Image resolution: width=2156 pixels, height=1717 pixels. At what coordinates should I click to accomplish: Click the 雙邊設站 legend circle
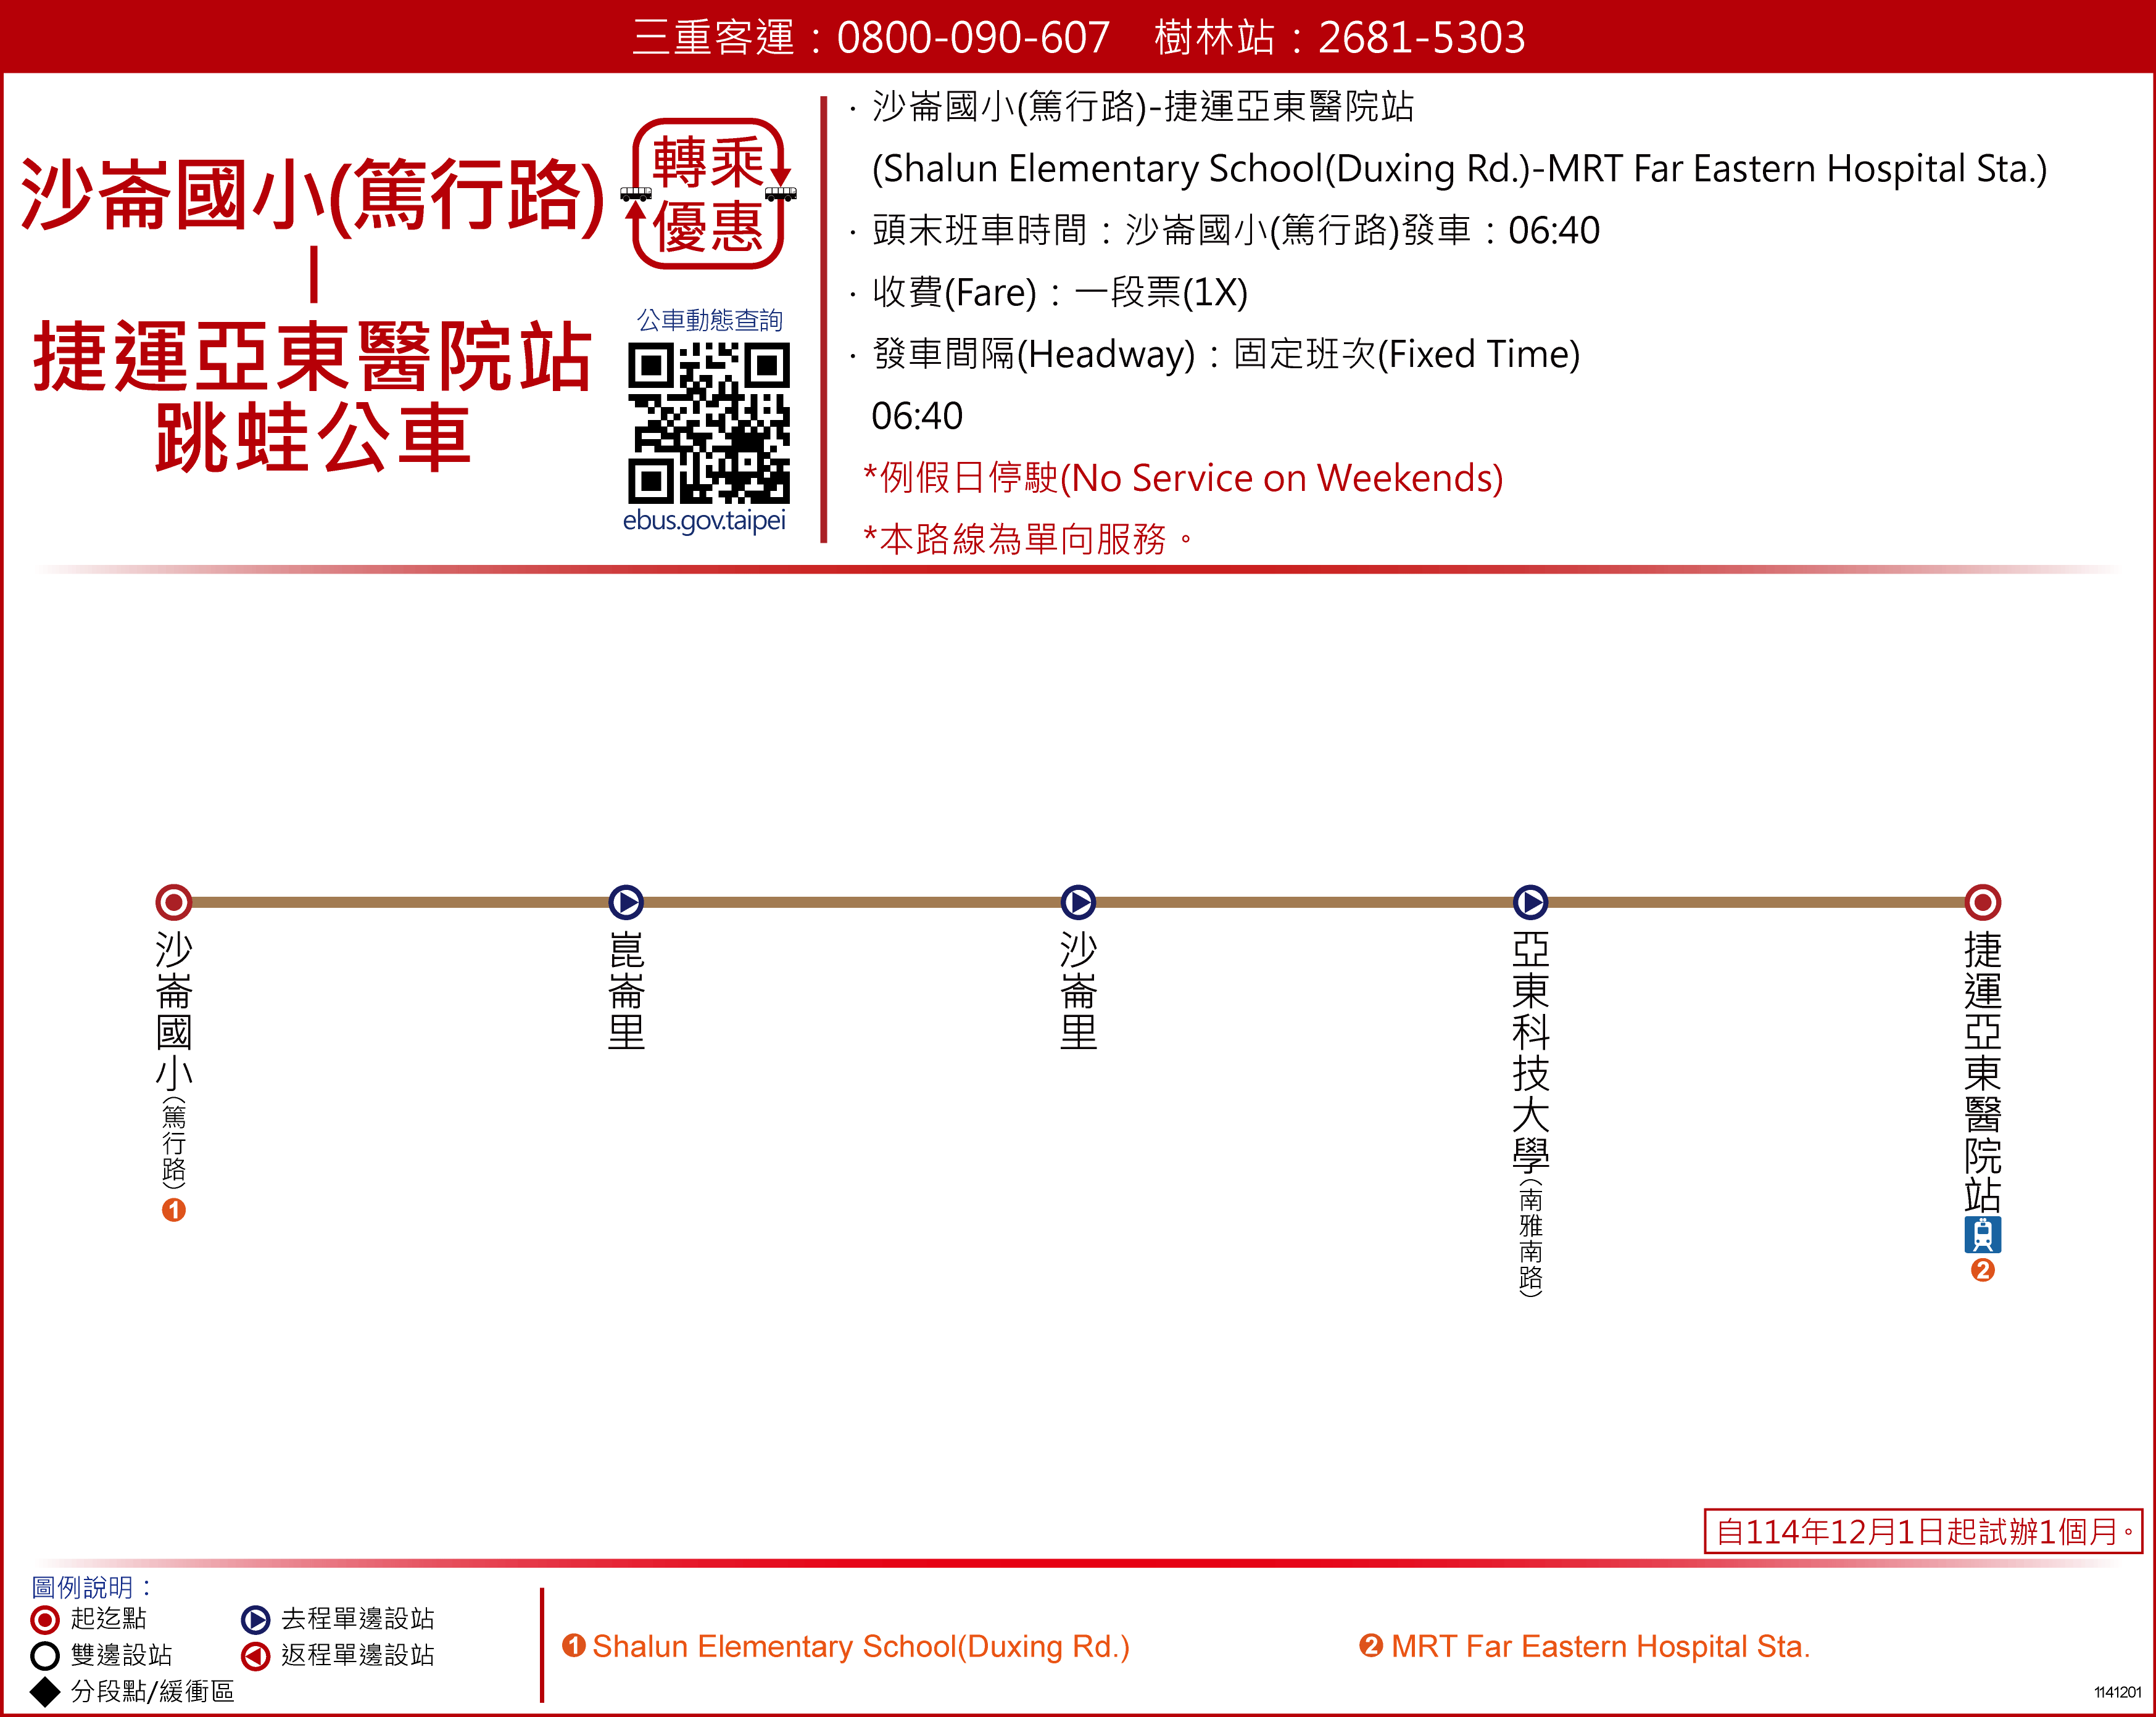(45, 1655)
